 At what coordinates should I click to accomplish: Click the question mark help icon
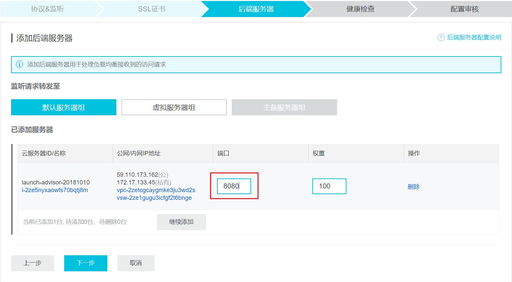(x=441, y=37)
